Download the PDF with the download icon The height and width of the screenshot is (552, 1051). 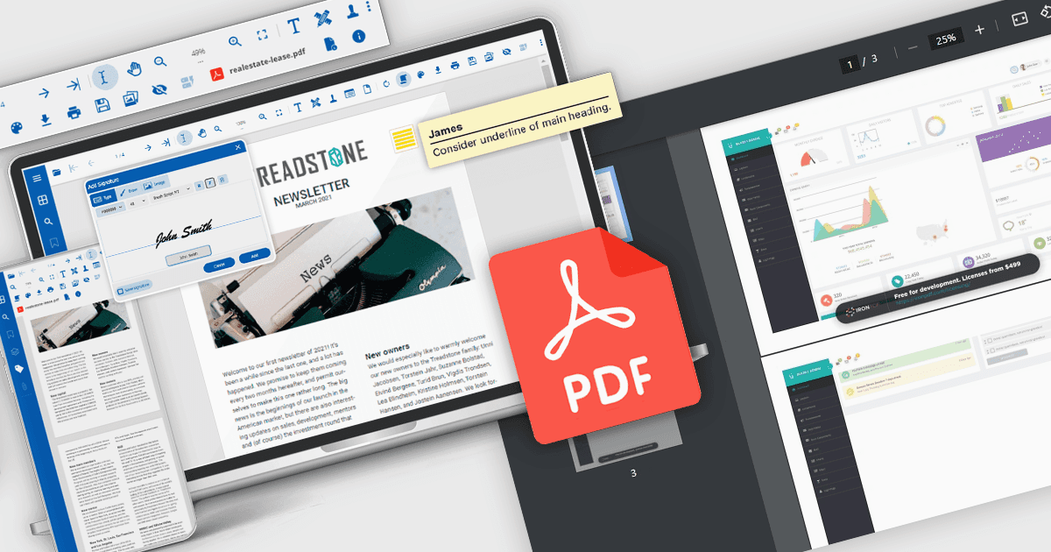point(46,120)
